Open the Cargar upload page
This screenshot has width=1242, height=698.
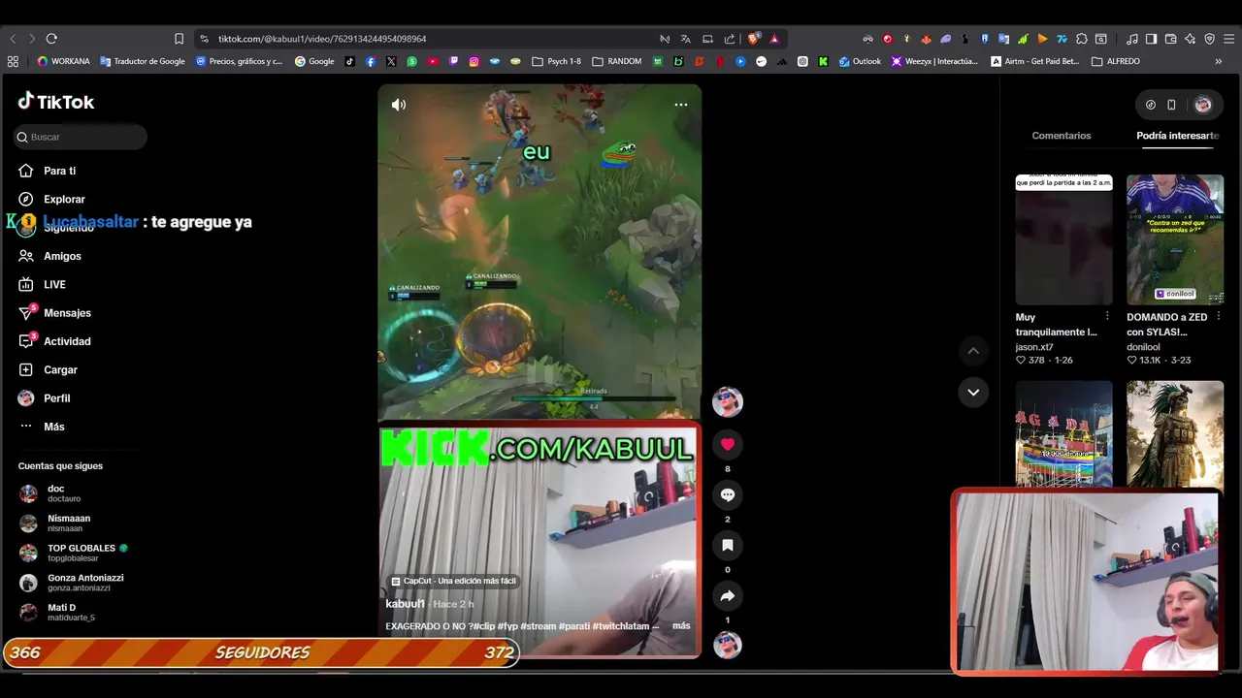(x=48, y=369)
